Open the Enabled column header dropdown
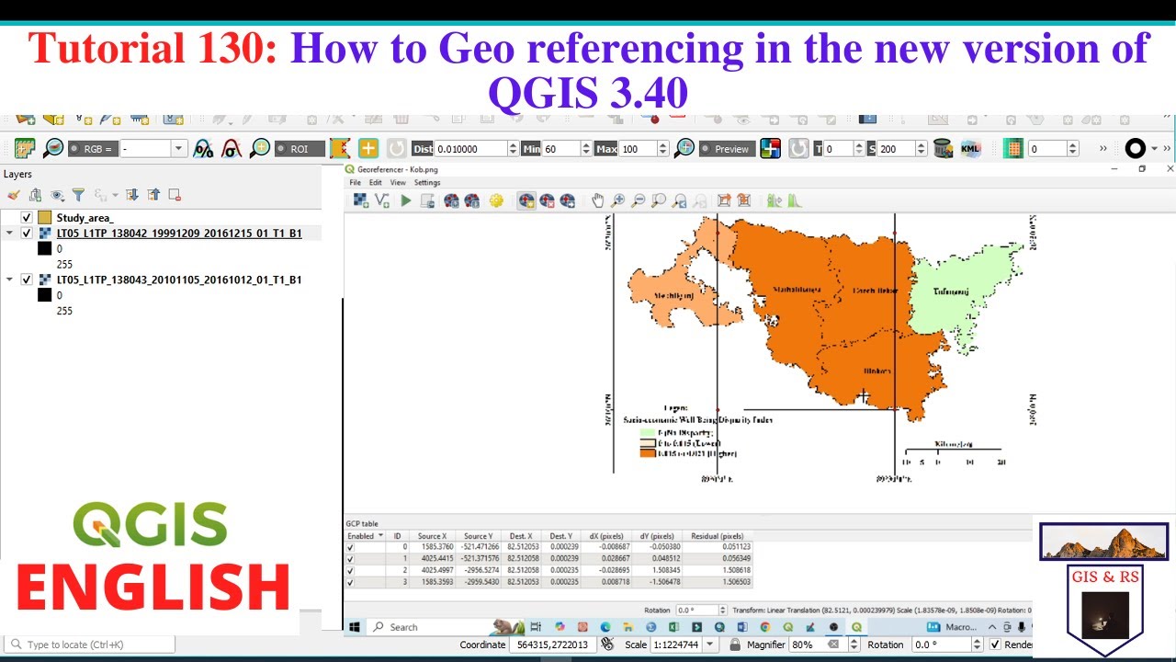 click(x=380, y=536)
